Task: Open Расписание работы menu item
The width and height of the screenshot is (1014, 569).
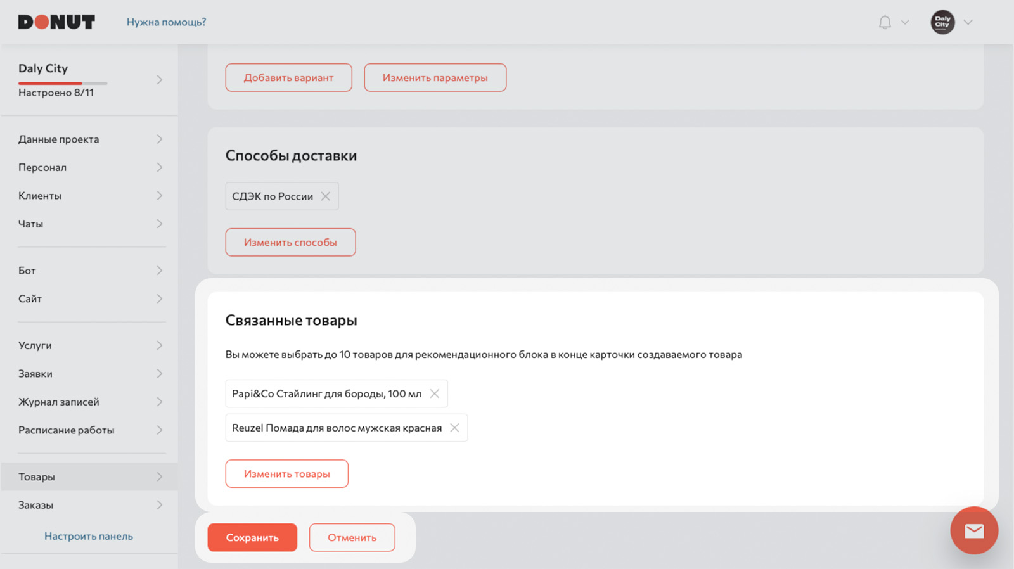Action: pyautogui.click(x=90, y=430)
